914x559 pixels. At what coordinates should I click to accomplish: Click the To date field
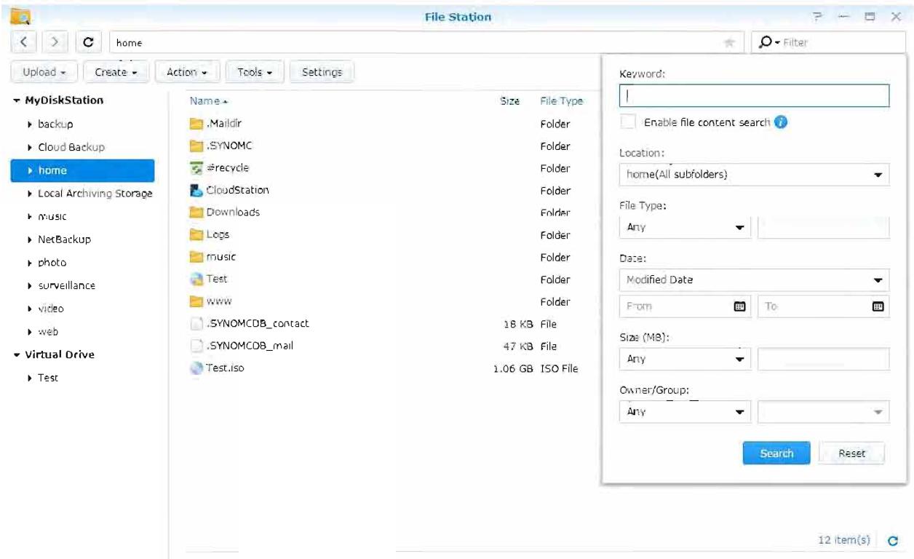click(x=823, y=307)
